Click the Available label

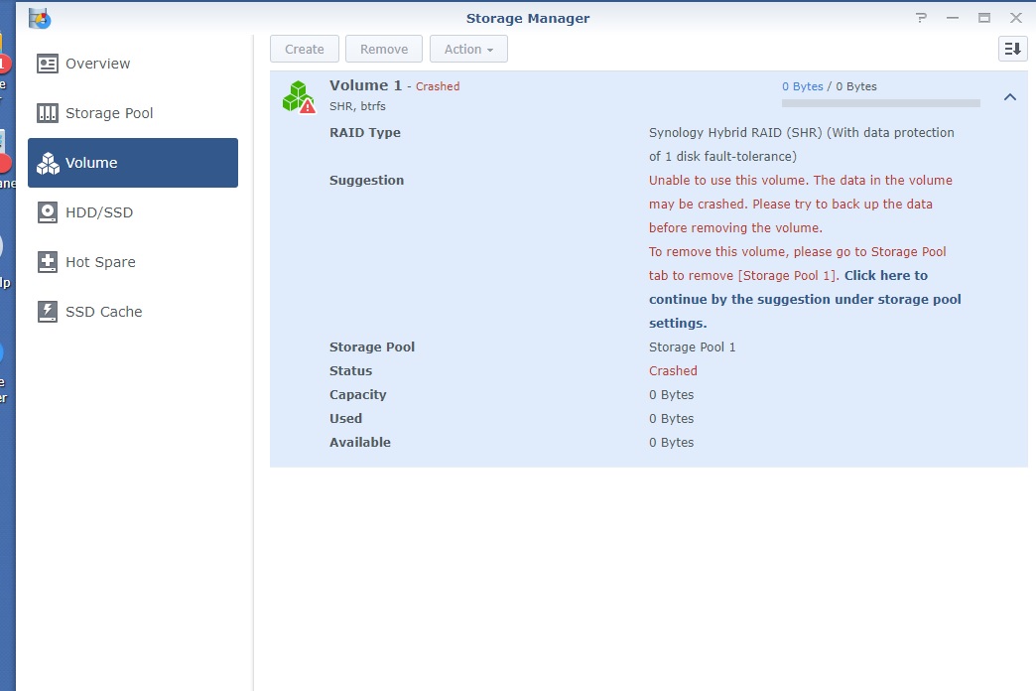point(360,443)
